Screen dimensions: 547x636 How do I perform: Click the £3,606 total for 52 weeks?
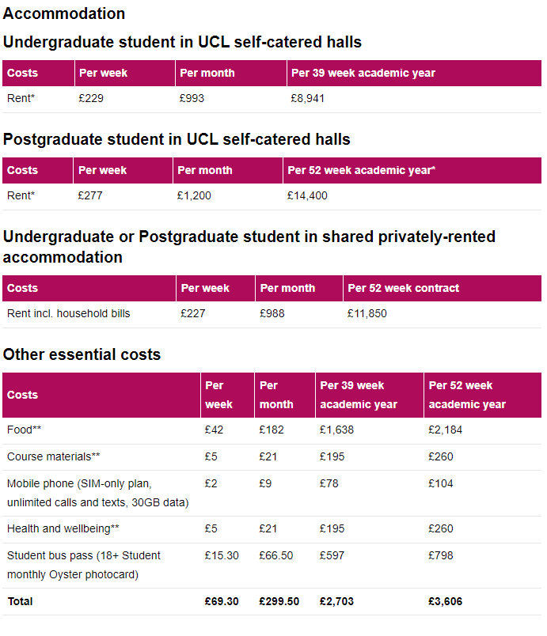pyautogui.click(x=446, y=601)
